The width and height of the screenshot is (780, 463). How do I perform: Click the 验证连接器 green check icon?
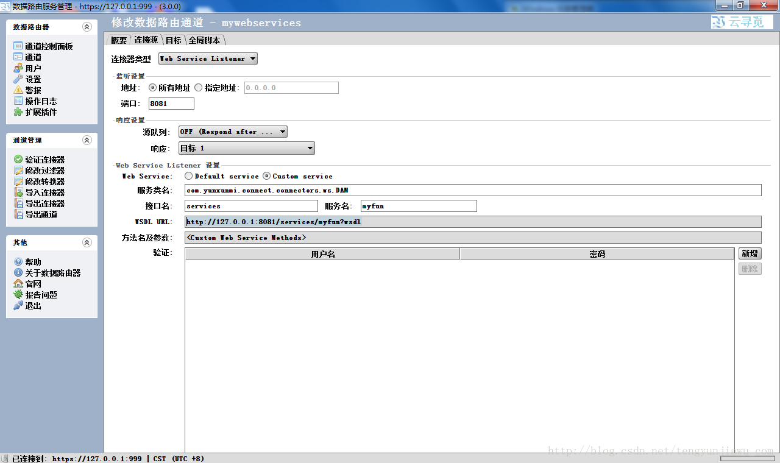pos(18,160)
